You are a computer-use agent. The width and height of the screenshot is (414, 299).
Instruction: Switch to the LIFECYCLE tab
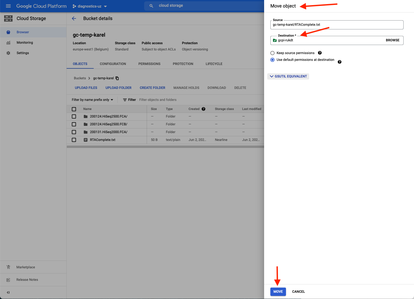pos(214,64)
